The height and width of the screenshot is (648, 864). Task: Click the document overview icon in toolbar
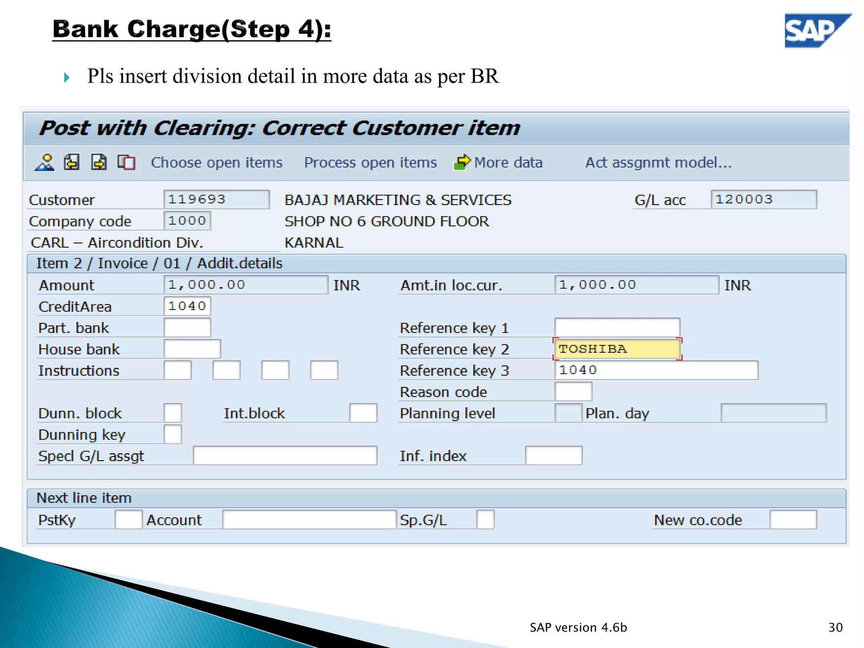pos(45,162)
